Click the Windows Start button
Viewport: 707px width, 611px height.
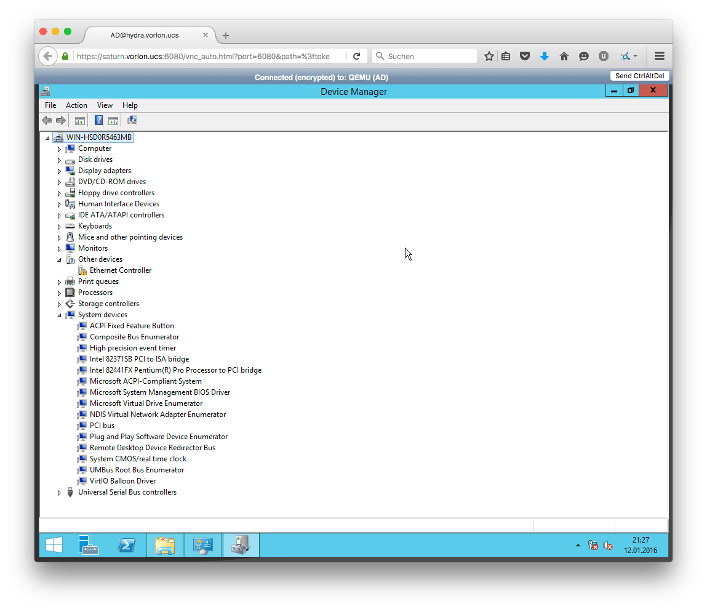[x=54, y=545]
